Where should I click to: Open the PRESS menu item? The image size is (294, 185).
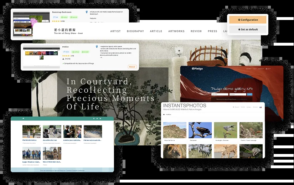[x=212, y=31]
